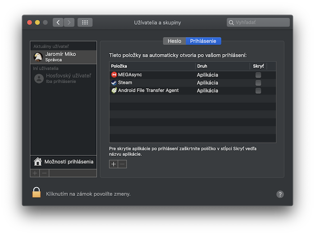Viewport: 315px width, 235px height.
Task: Check Skryť for Android File Transfer Agent
Action: click(x=258, y=90)
